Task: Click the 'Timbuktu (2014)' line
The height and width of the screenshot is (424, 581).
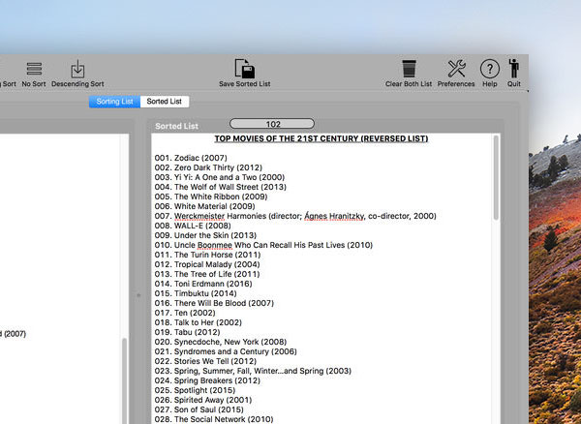Action: coord(196,293)
